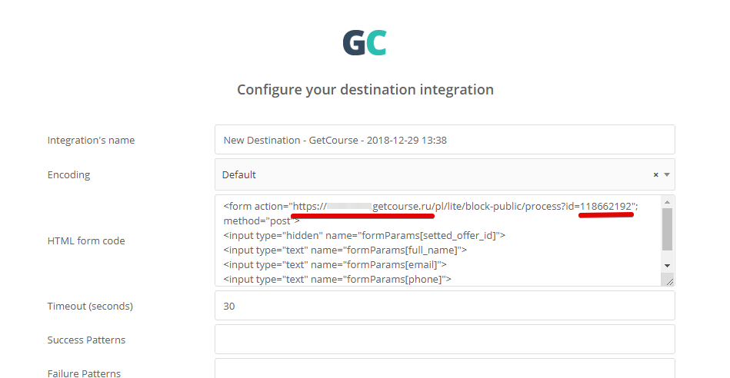Click the Timeout (seconds) field
The height and width of the screenshot is (378, 730).
coord(444,306)
